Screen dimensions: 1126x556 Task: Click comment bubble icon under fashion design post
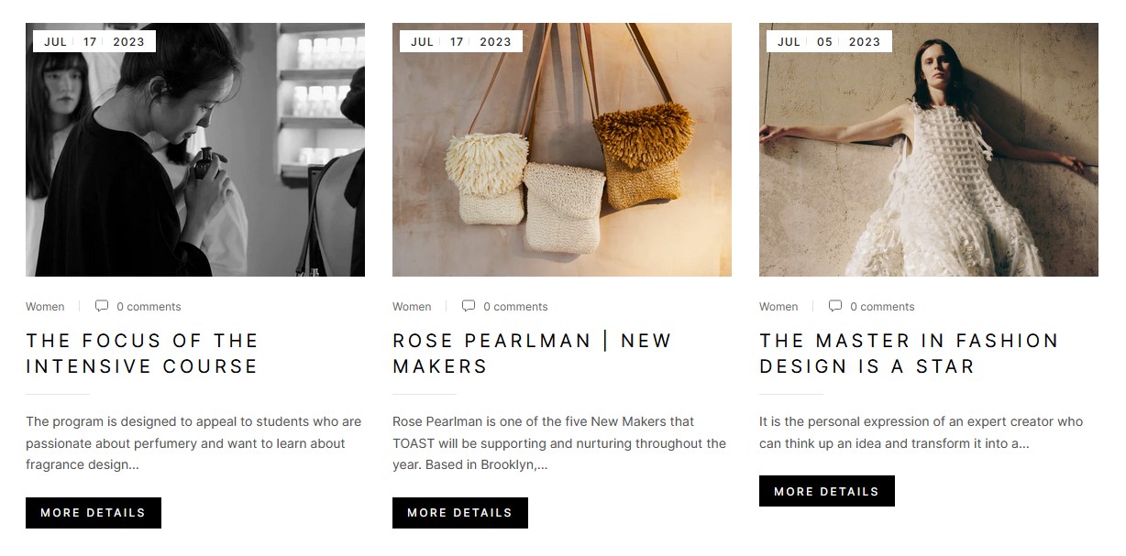point(835,306)
